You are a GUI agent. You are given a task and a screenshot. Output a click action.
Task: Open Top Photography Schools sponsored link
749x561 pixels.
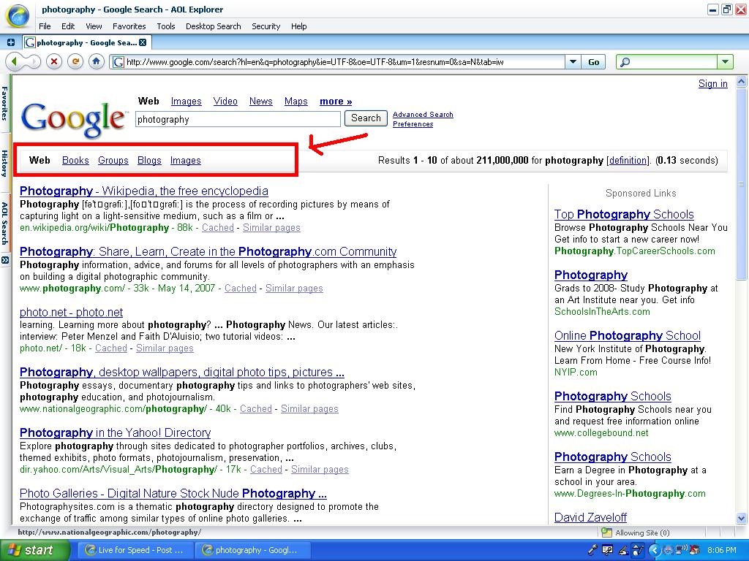point(624,214)
